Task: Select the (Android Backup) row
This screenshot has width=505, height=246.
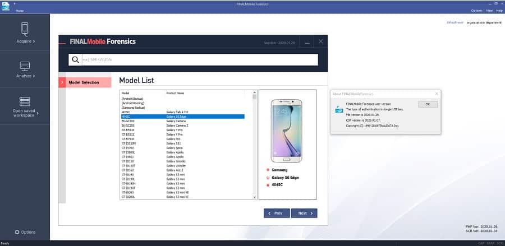Action: (x=182, y=99)
